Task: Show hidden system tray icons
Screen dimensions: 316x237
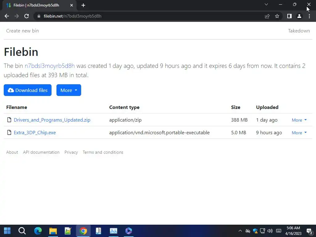Action: click(x=240, y=231)
